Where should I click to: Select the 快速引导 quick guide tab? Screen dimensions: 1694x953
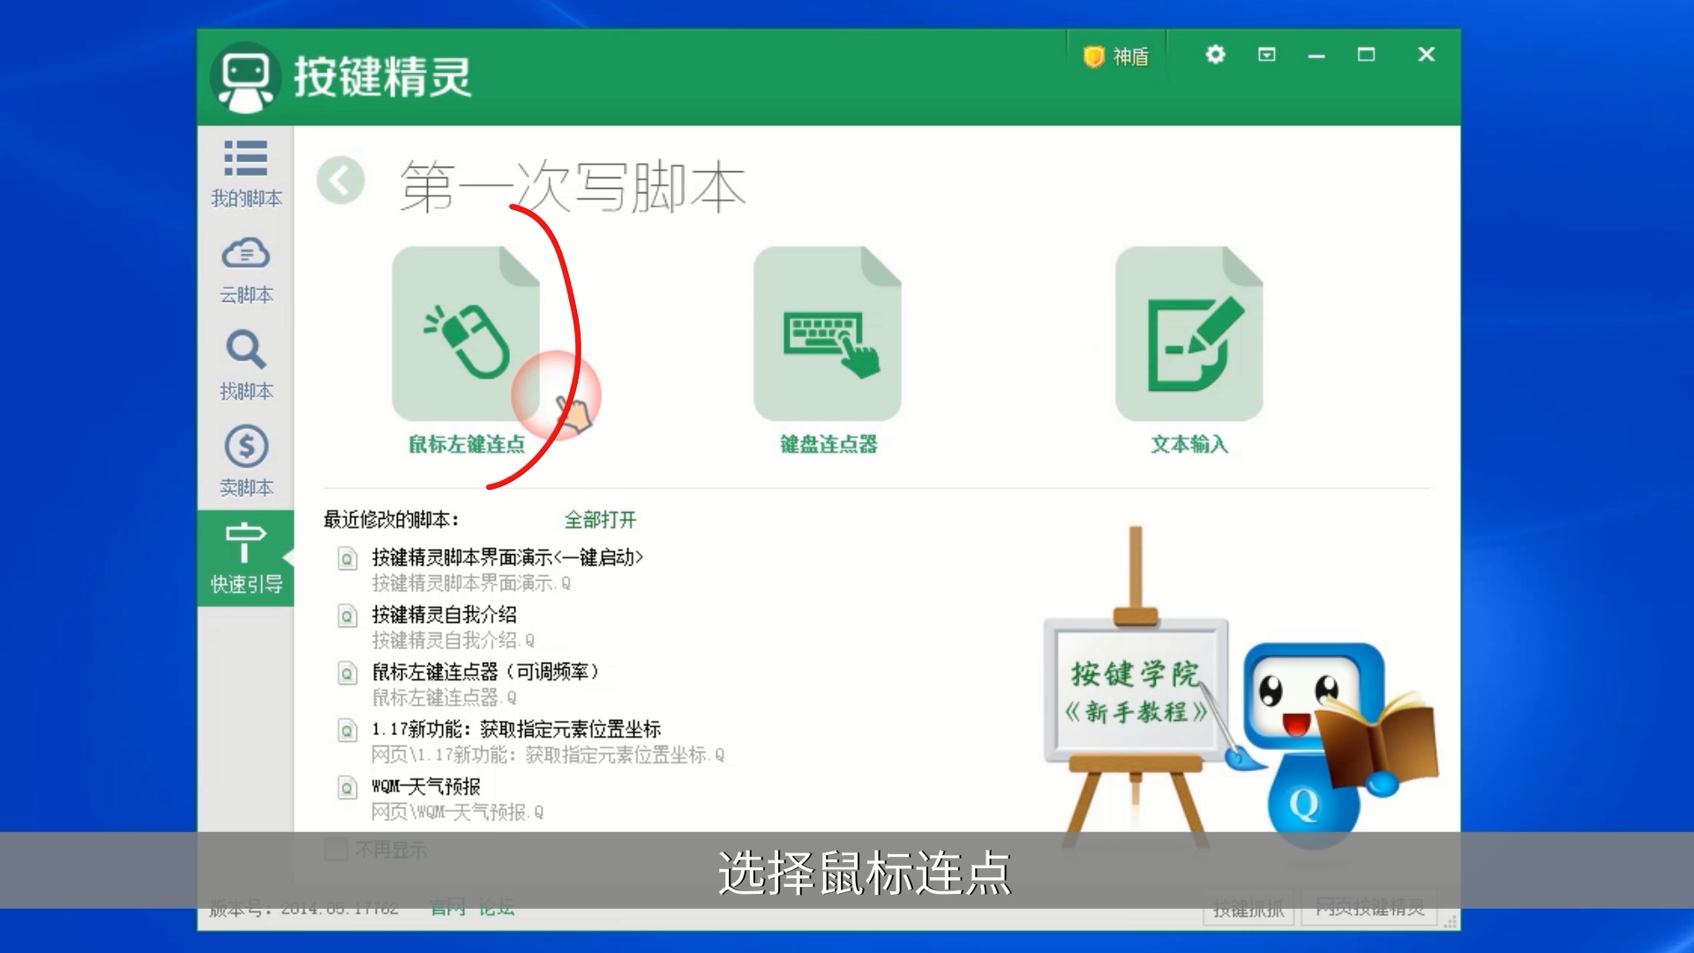coord(246,558)
